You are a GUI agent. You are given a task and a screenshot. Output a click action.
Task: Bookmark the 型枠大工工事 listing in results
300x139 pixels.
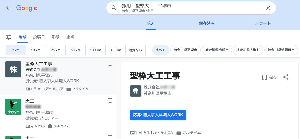tap(110, 64)
